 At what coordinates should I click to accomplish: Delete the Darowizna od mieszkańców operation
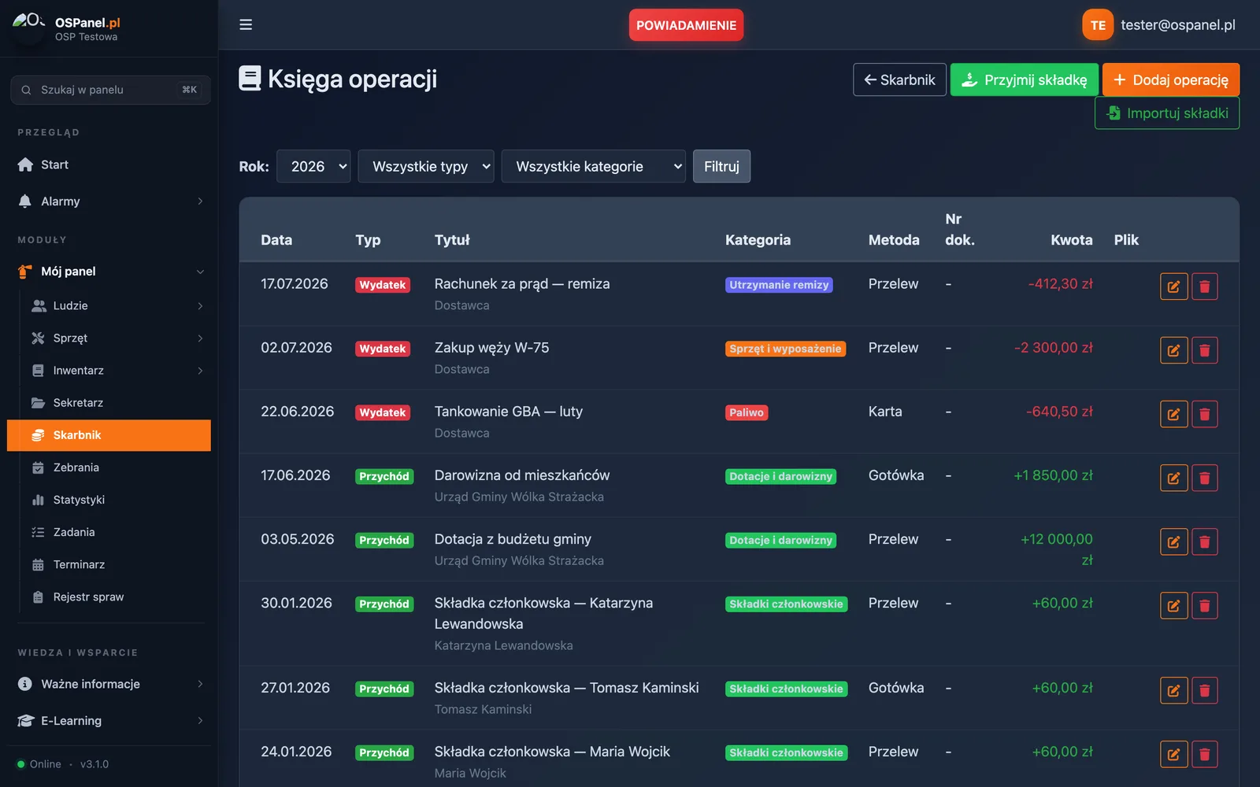point(1204,478)
